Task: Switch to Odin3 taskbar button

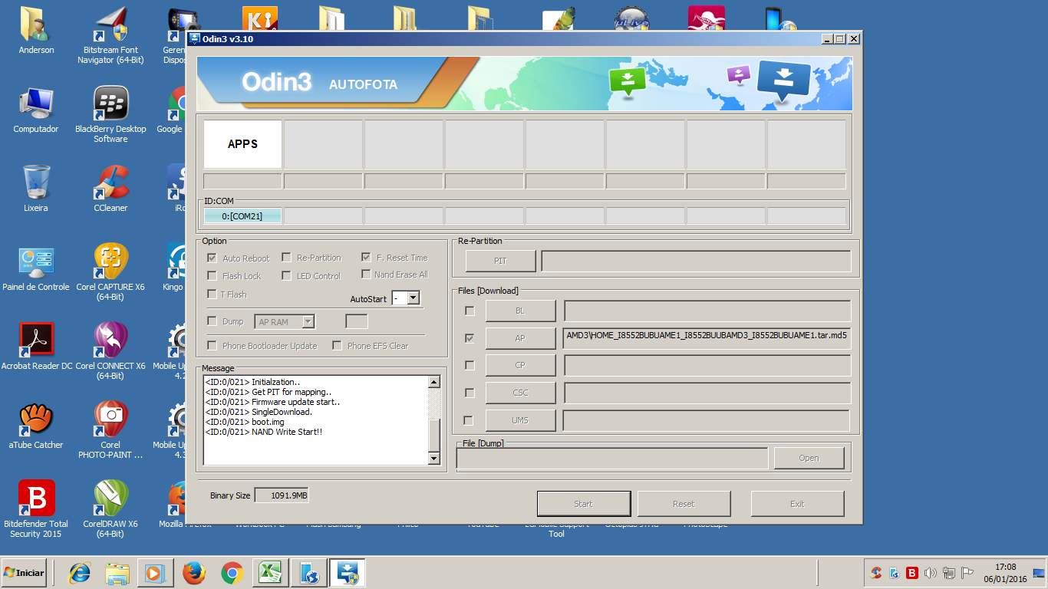Action: (x=347, y=573)
